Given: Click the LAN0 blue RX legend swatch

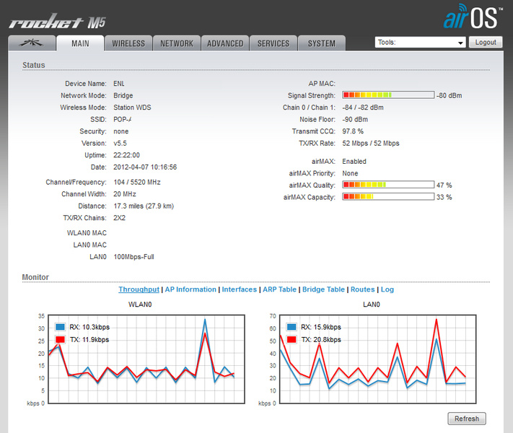Looking at the screenshot, I should tap(291, 327).
